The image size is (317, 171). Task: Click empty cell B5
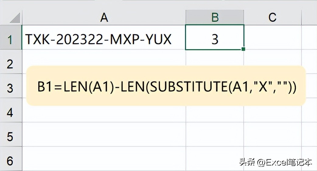pos(215,134)
